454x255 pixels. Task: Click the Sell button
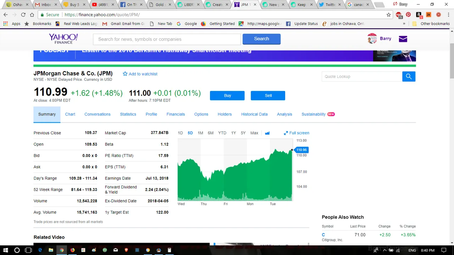coord(268,96)
